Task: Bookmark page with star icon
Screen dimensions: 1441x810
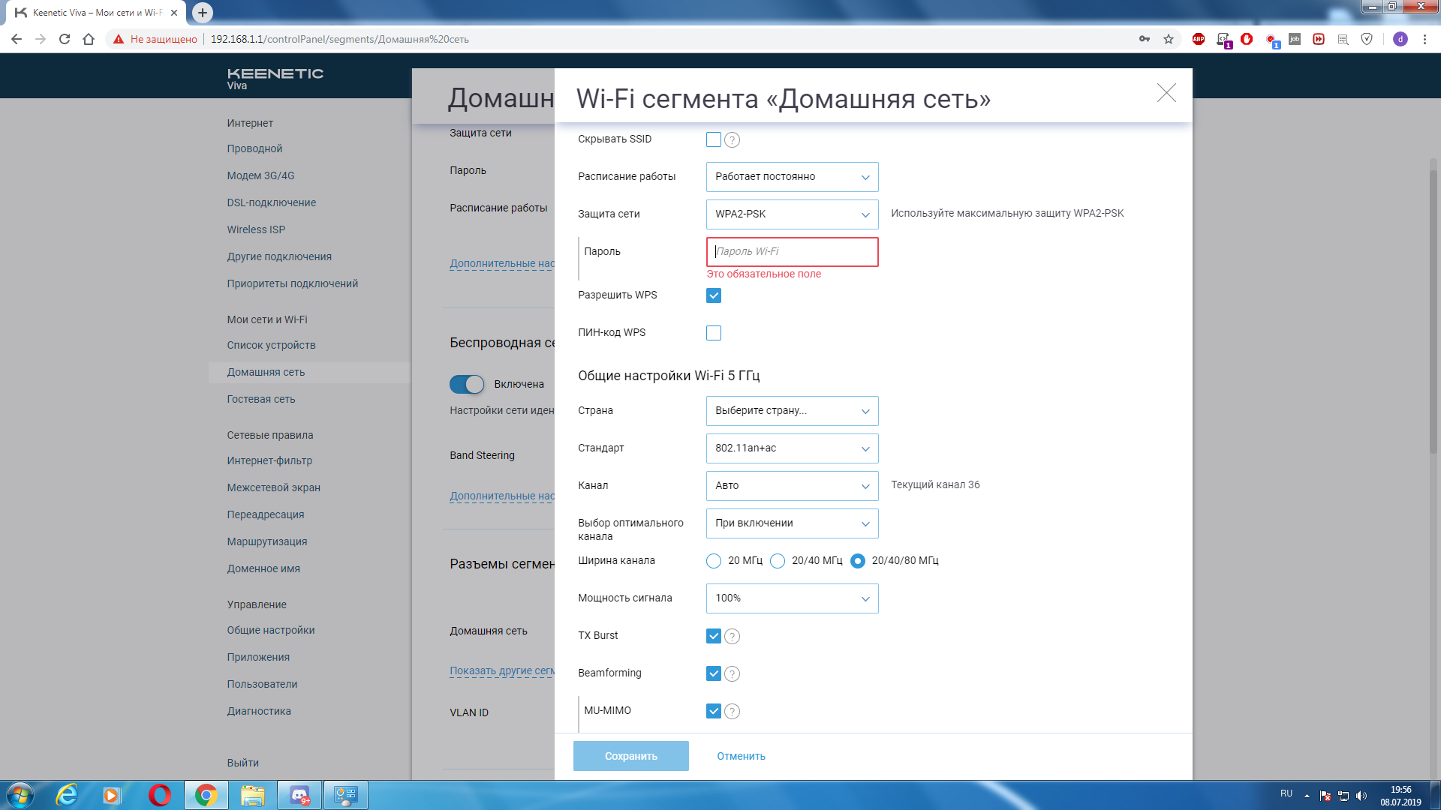Action: (x=1169, y=39)
